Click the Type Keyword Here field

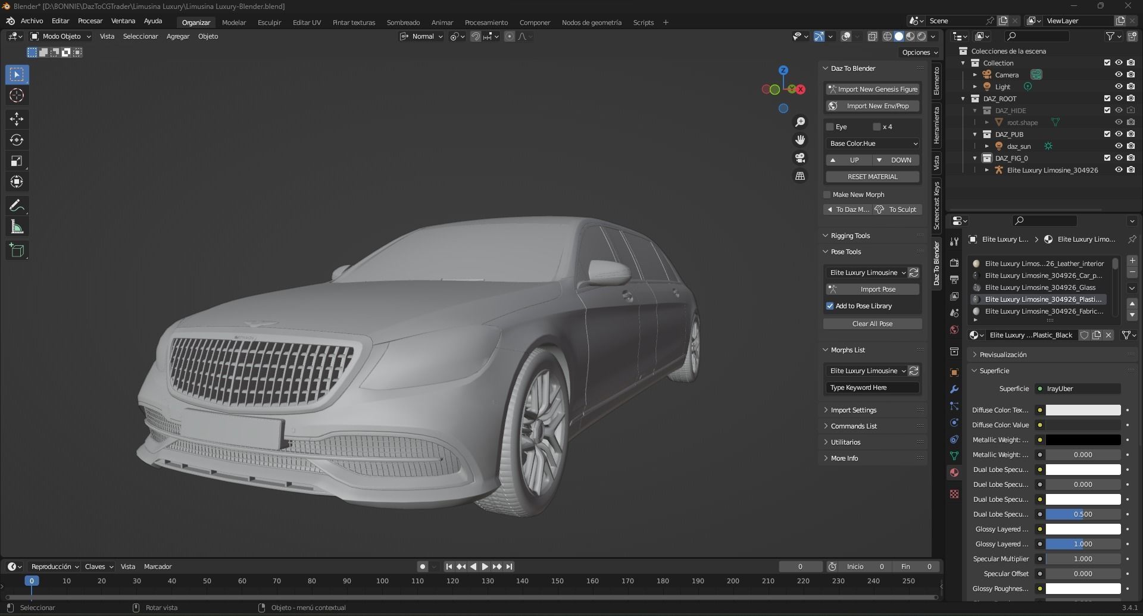[x=873, y=387]
